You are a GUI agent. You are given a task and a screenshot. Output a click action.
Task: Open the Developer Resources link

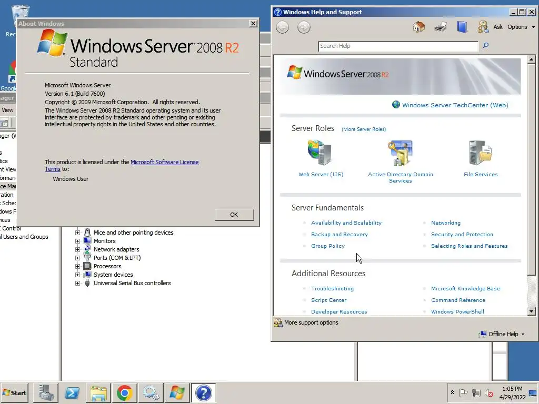pos(339,311)
